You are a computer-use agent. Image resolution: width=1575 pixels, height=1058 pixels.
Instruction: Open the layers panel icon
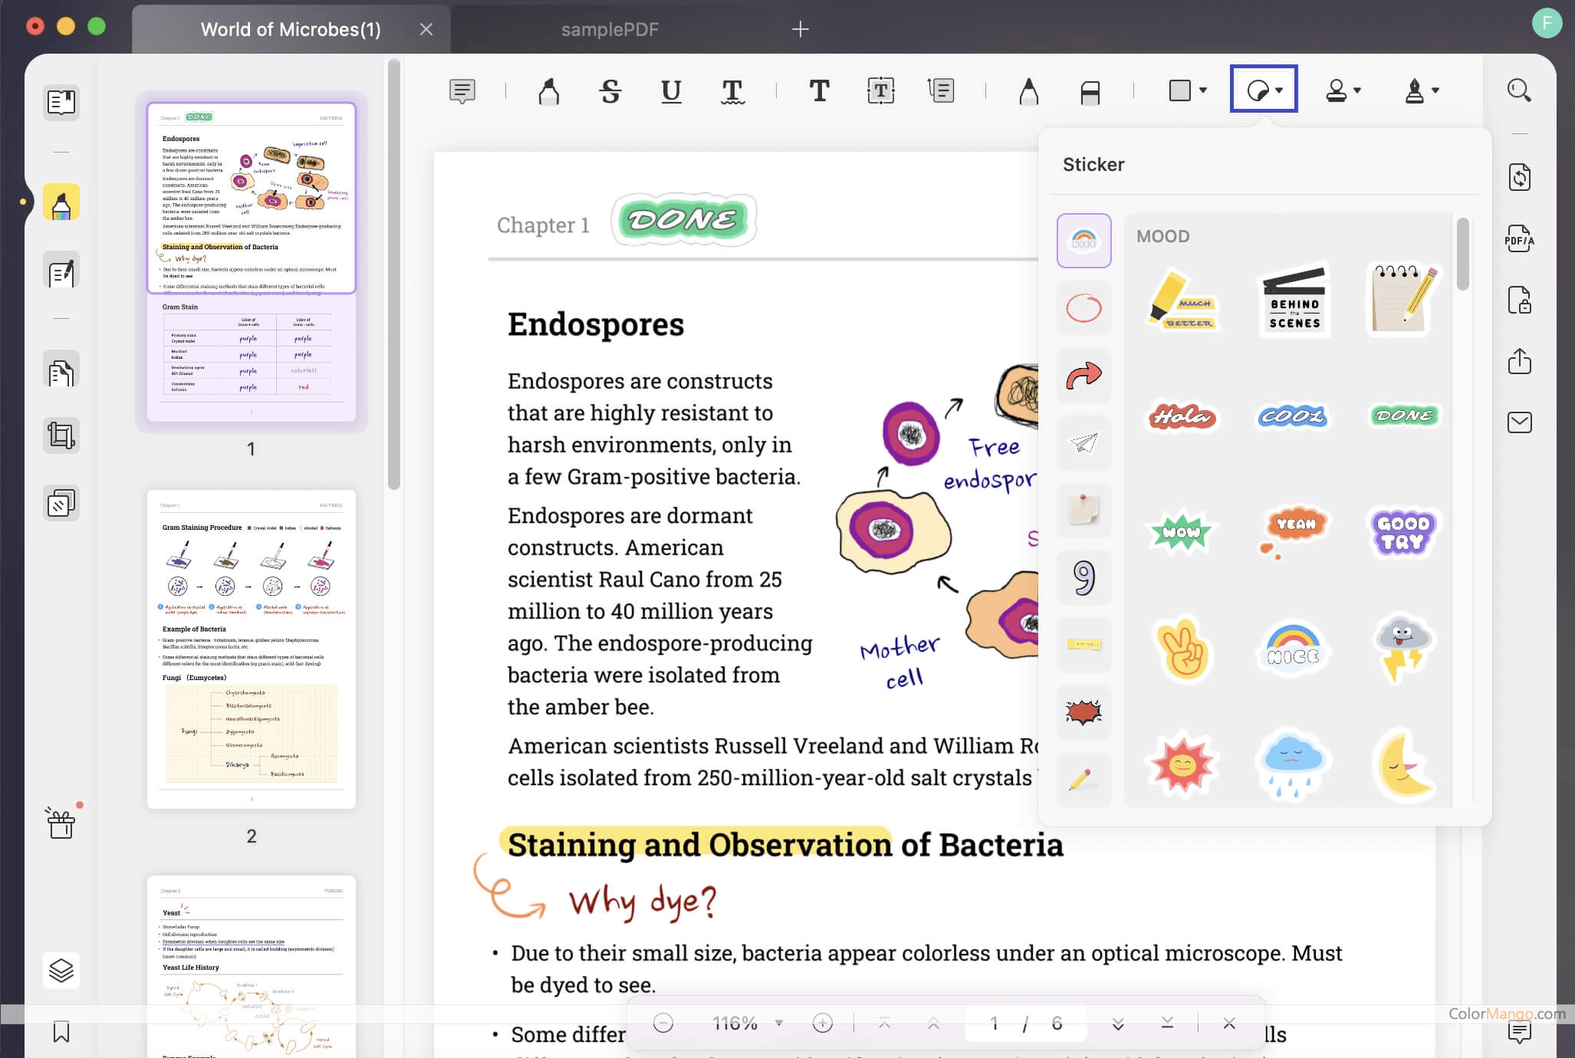pos(61,971)
